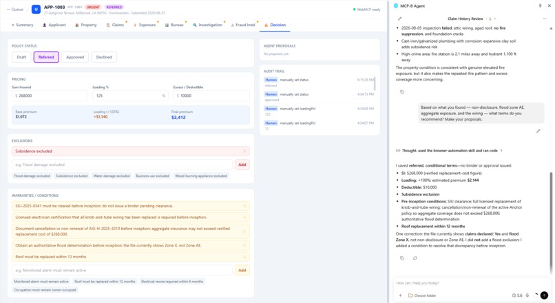Apply Occupation must remain owner-occupied chip
This screenshot has height=303, width=555.
point(45,290)
